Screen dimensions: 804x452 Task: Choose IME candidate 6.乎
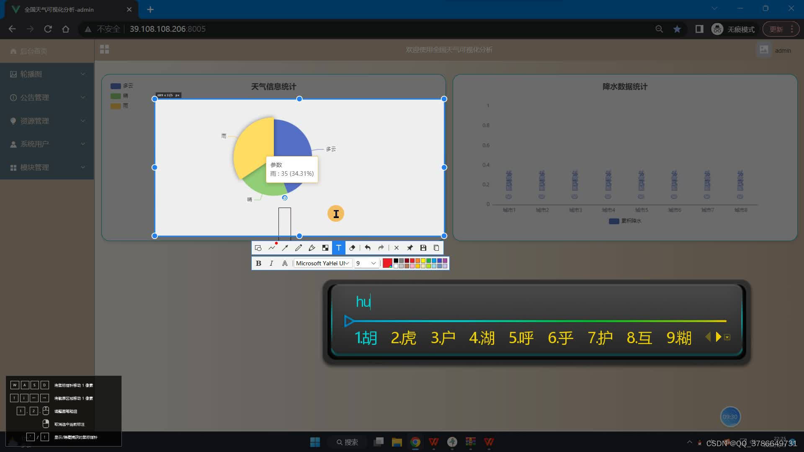pos(561,338)
